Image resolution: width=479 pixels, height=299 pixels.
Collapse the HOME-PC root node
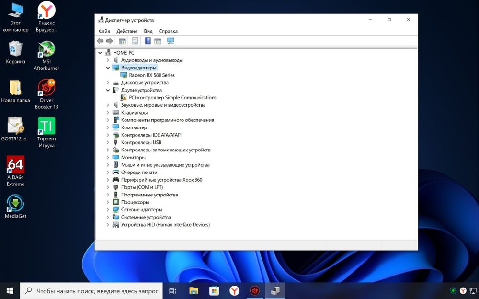click(x=100, y=53)
